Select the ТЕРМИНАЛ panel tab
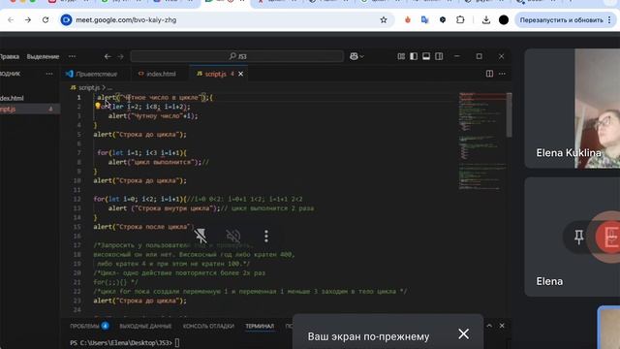620x349 pixels. pyautogui.click(x=260, y=326)
